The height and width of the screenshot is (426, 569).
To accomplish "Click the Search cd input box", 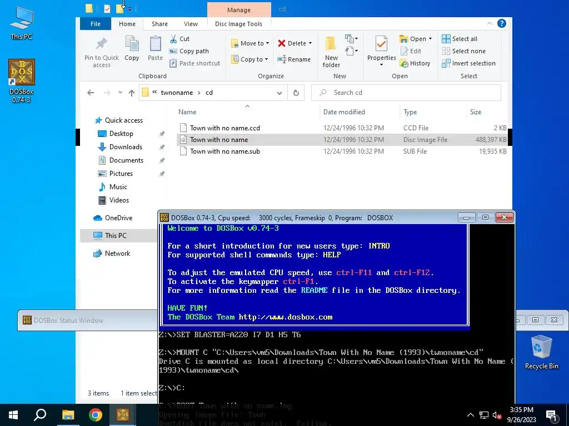I will 406,93.
